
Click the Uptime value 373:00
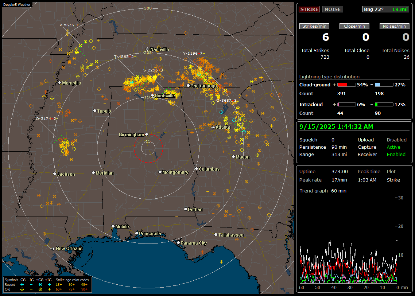(x=340, y=171)
